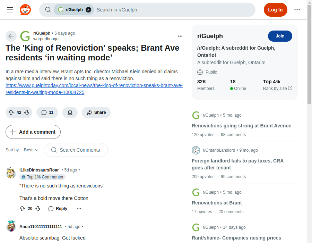The width and height of the screenshot is (312, 243).
Task: Focus the Search Comments field
Action: click(76, 150)
